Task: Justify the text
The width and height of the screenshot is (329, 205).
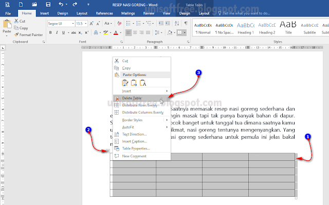Action: (148, 32)
